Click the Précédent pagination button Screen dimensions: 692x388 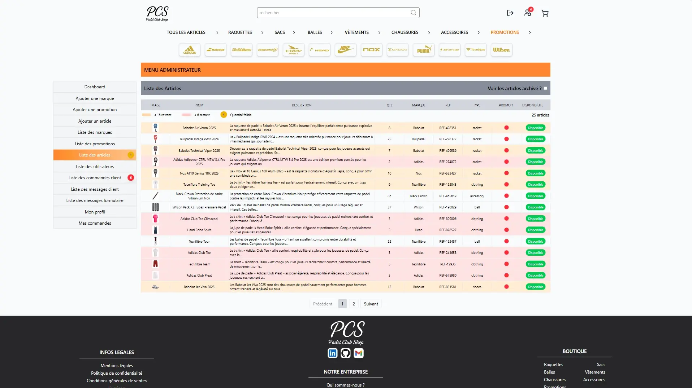(x=323, y=304)
